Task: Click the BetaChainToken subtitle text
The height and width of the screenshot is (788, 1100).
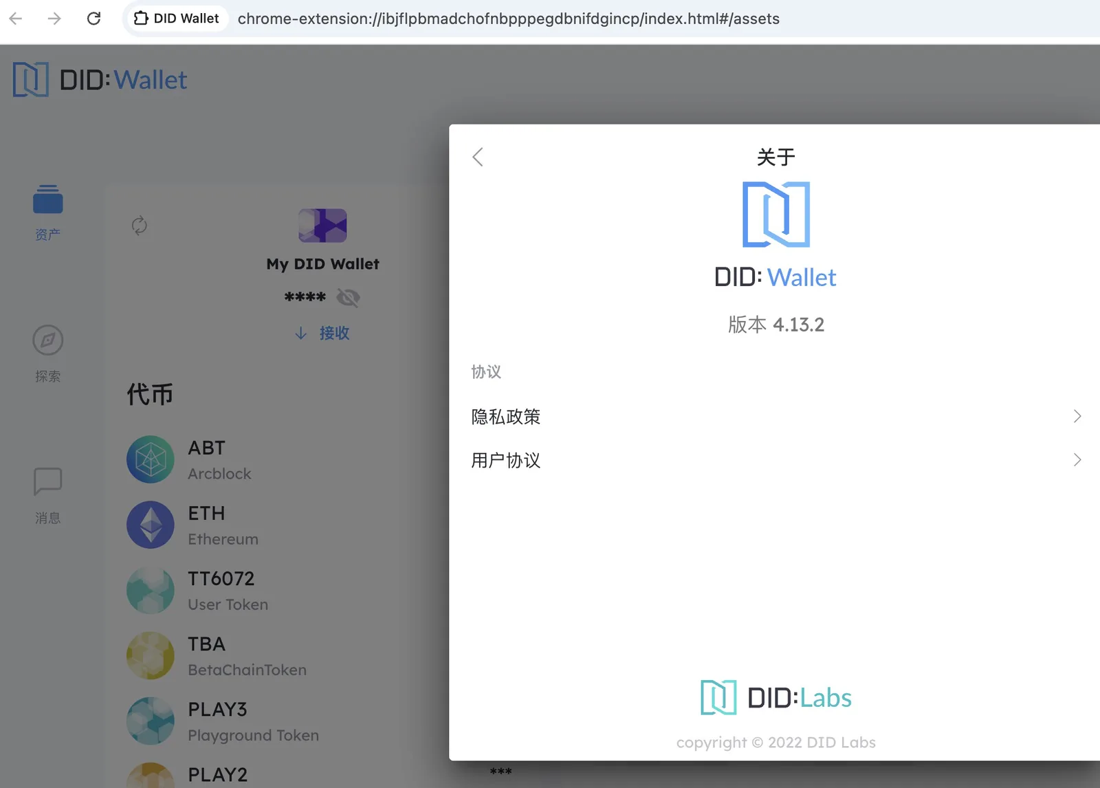Action: point(247,670)
